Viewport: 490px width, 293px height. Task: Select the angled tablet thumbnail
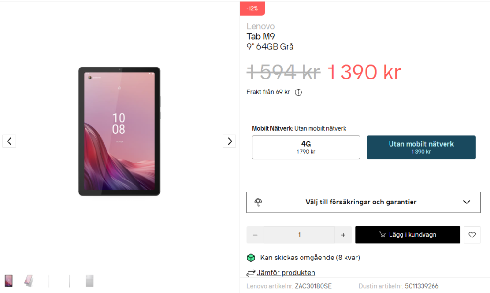pyautogui.click(x=29, y=281)
